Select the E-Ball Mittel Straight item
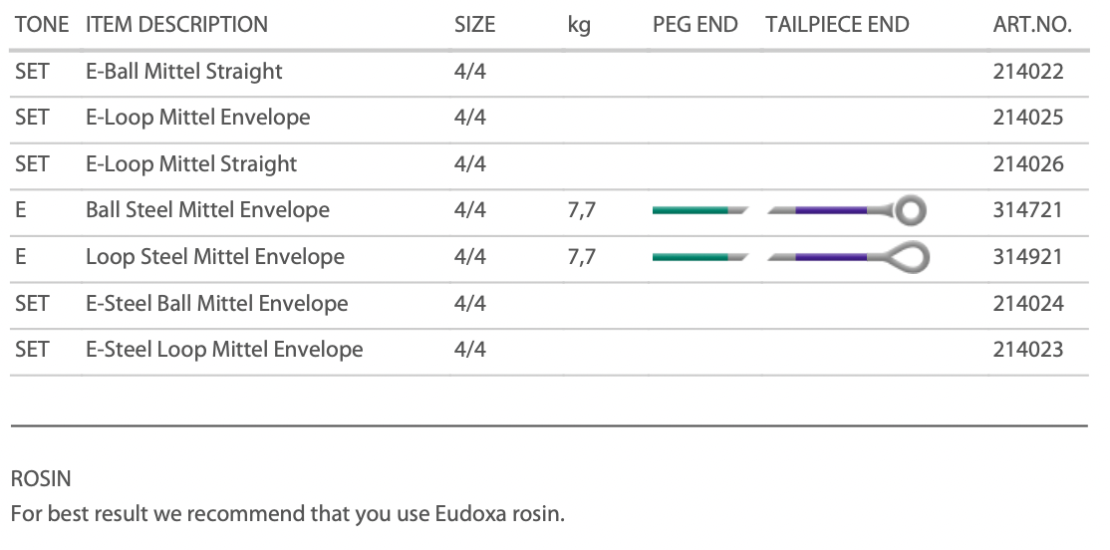The image size is (1110, 550). tap(183, 71)
